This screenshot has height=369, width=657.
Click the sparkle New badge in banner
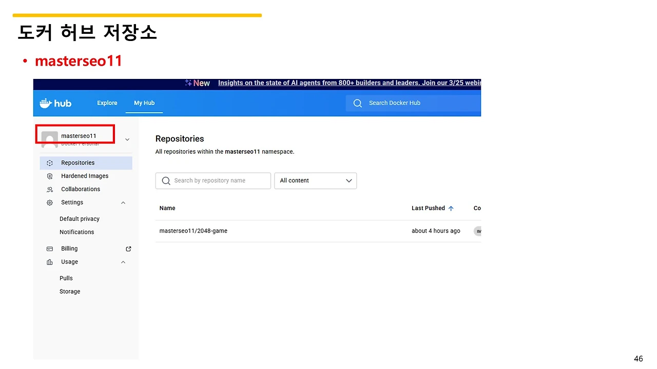[x=198, y=83]
